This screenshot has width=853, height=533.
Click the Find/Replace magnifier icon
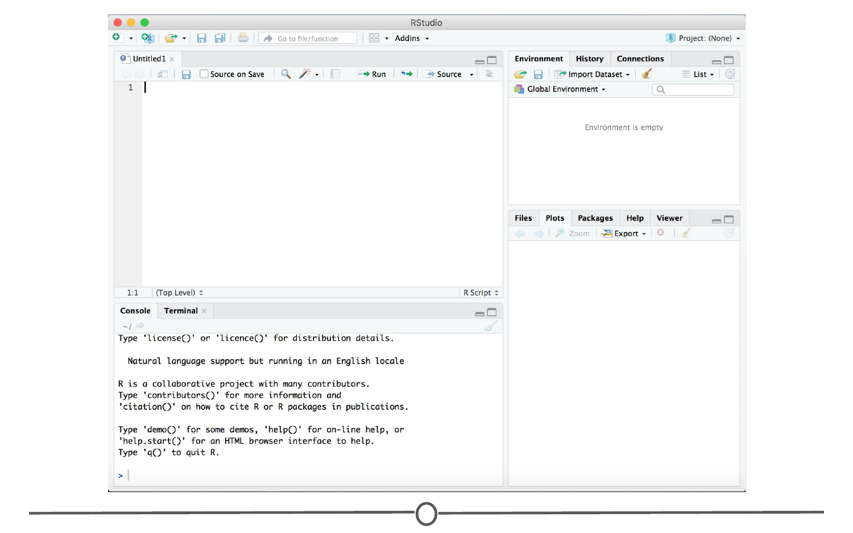286,74
